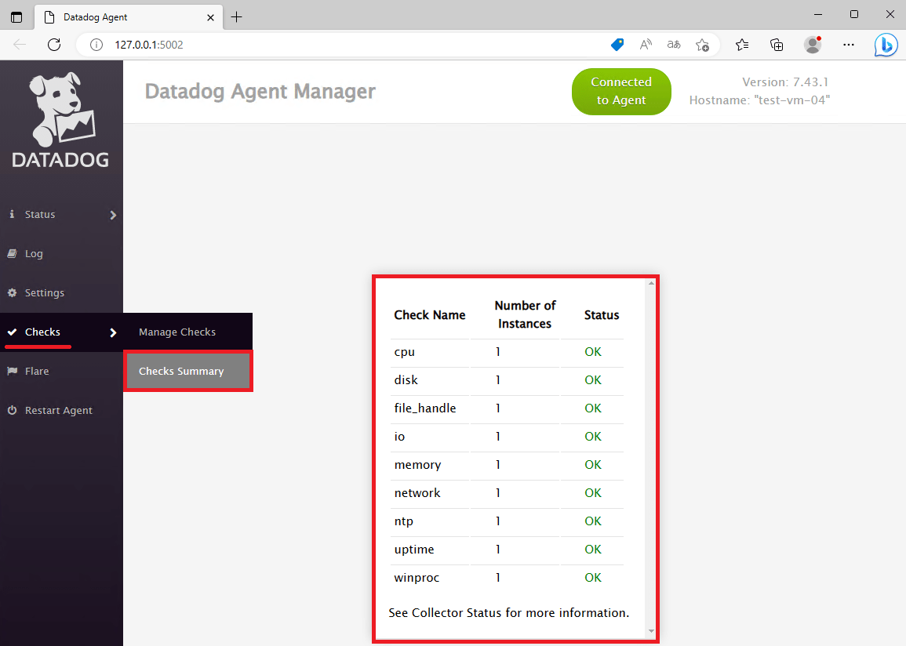Click See Collector Status for more information
This screenshot has height=646, width=906.
(x=508, y=612)
